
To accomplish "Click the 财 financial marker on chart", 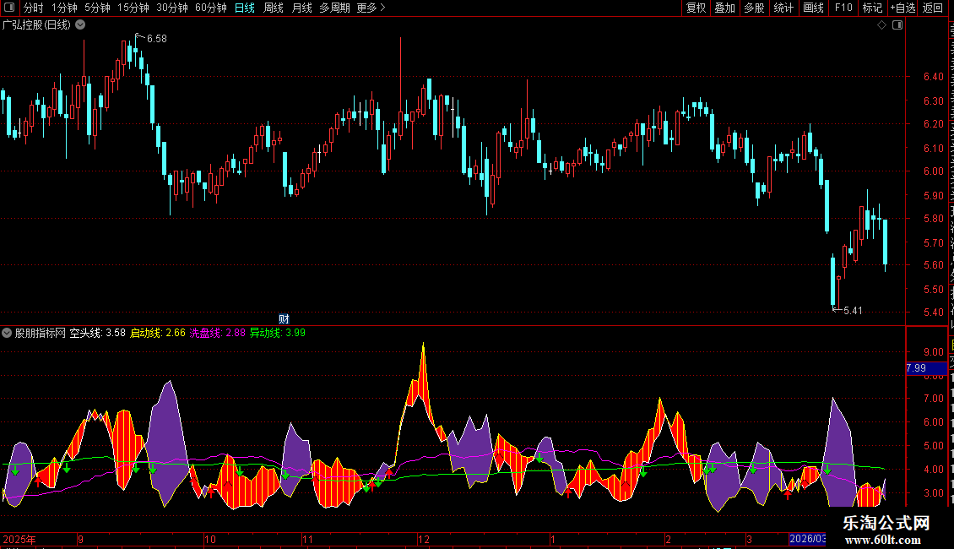I will [x=285, y=319].
